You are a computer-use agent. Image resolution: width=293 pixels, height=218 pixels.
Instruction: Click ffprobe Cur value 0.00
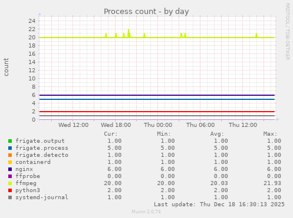tap(114, 176)
